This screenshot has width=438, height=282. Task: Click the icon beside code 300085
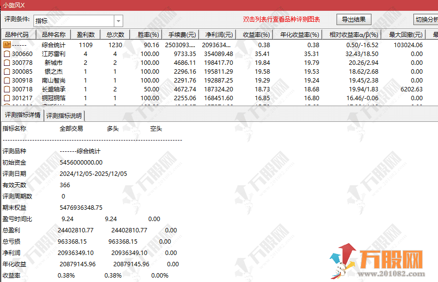[7, 72]
